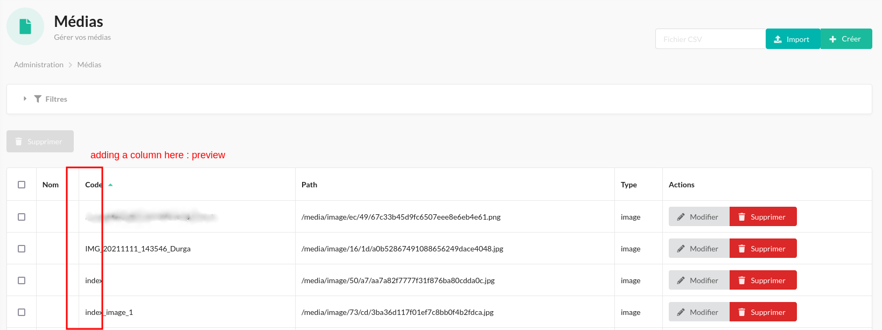Check the box for index_image_1 row
This screenshot has width=882, height=330.
coord(22,312)
